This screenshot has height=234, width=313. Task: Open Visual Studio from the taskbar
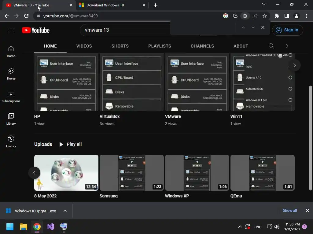click(x=50, y=227)
